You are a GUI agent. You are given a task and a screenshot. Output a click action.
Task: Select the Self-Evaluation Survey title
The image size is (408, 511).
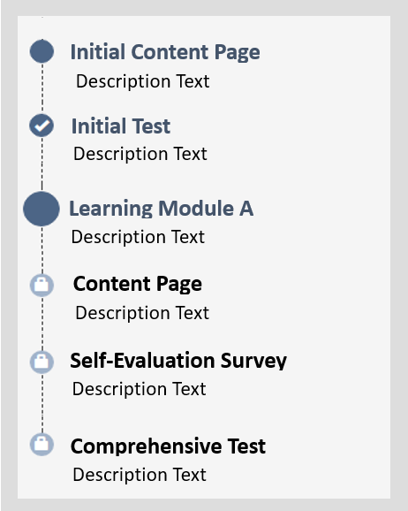pyautogui.click(x=178, y=361)
